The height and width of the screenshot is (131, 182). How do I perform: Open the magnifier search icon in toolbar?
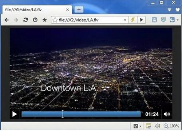click(154, 20)
